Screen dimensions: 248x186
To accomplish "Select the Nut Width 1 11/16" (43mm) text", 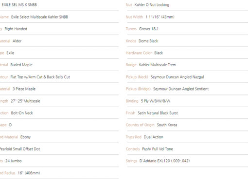I will 160,17.
